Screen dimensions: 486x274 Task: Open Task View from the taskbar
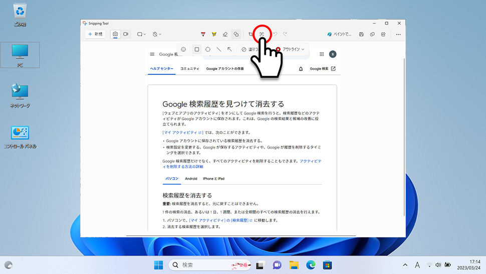click(260, 265)
